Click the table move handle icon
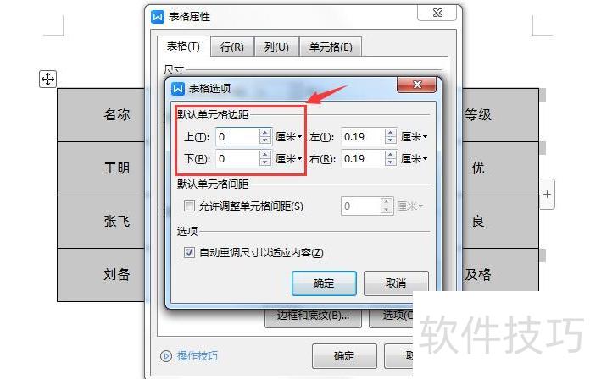Screen dimensions: 590x379 47,80
